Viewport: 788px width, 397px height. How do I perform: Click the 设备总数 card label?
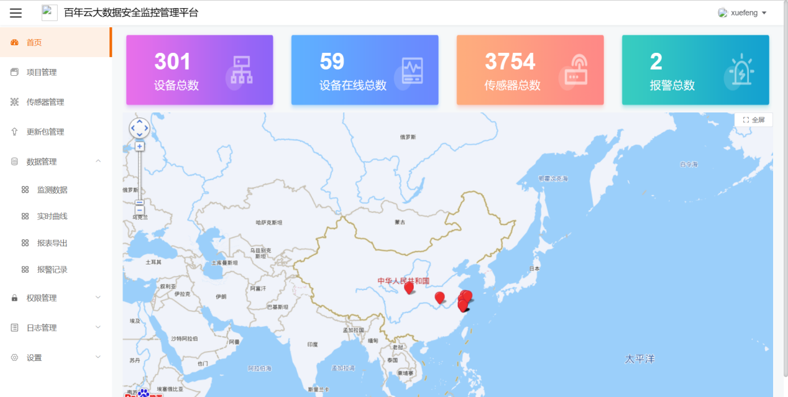pos(176,86)
